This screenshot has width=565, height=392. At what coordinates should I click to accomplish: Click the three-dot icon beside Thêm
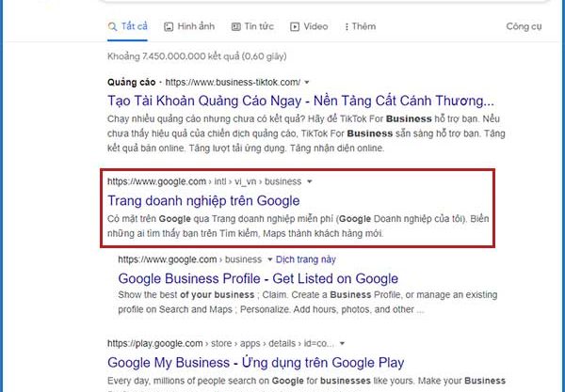(x=347, y=27)
